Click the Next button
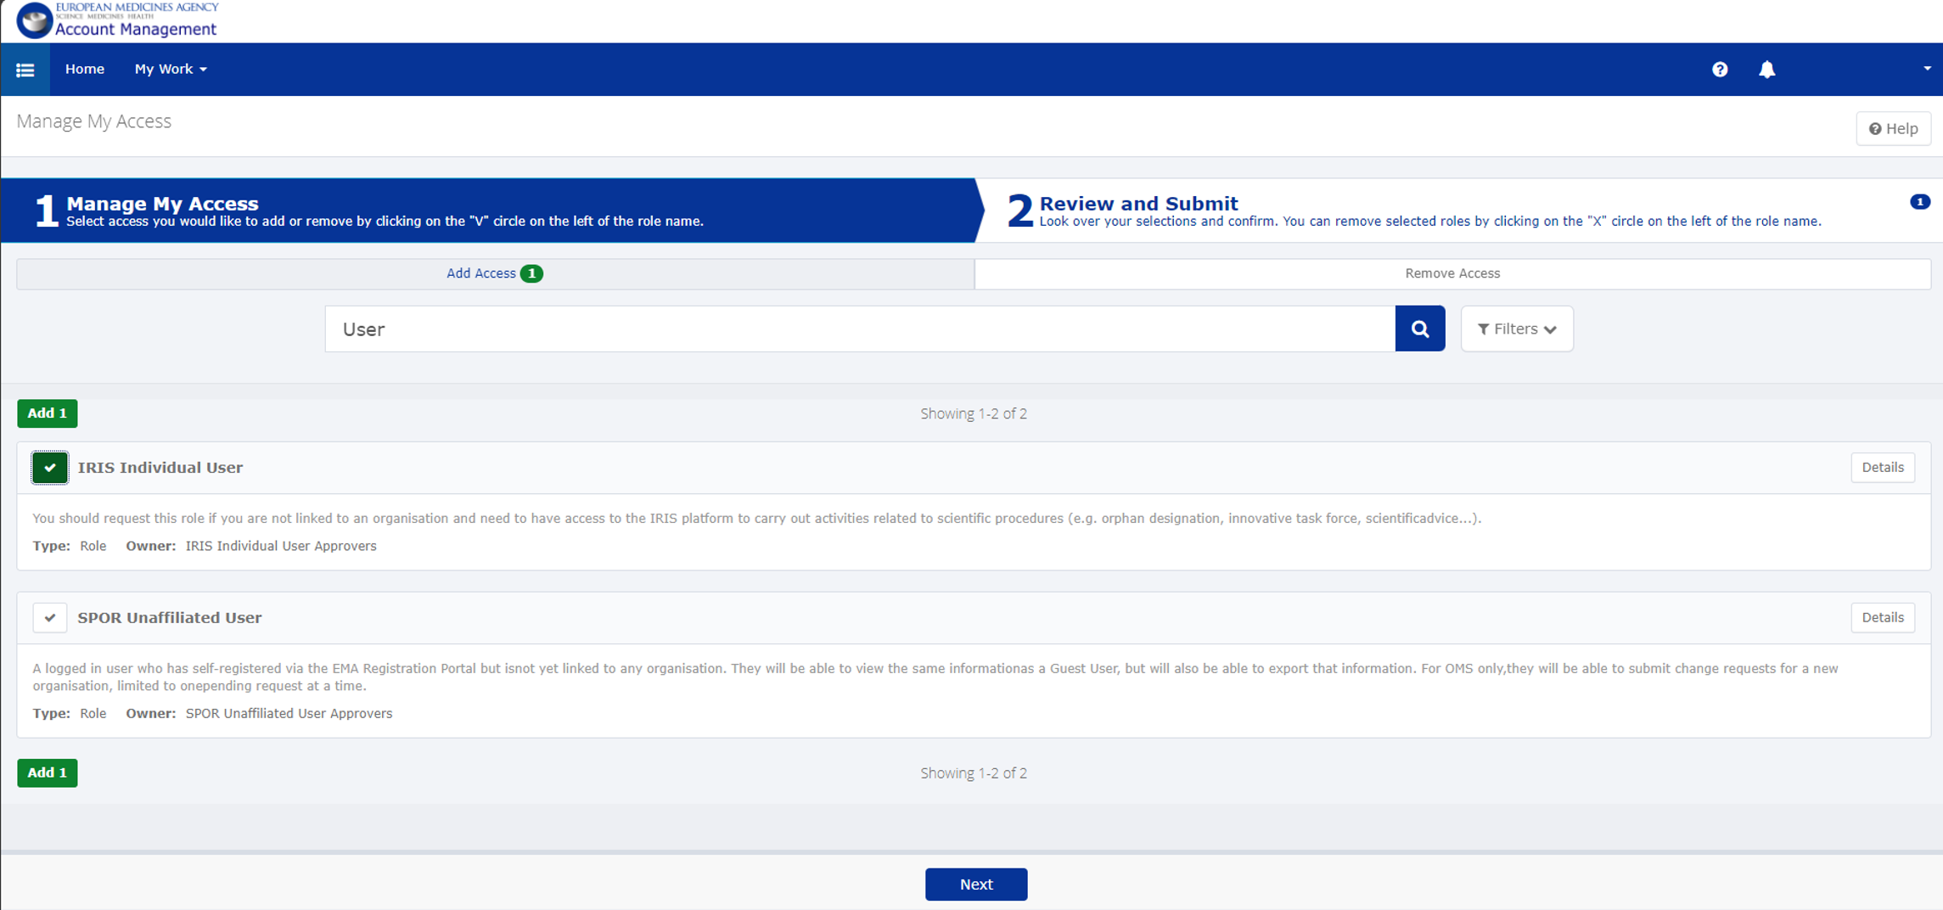1943x910 pixels. coord(975,884)
